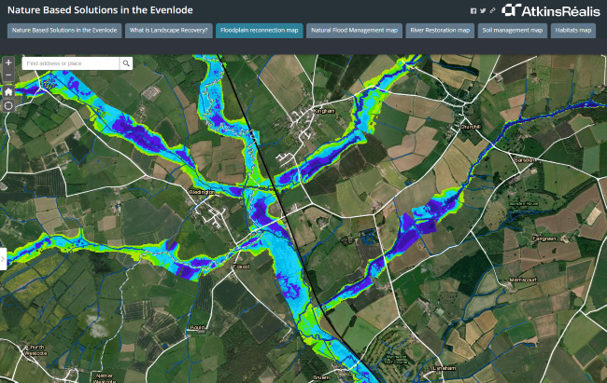
Task: Switch to What is Landscape Recovery? tab
Action: (x=167, y=31)
